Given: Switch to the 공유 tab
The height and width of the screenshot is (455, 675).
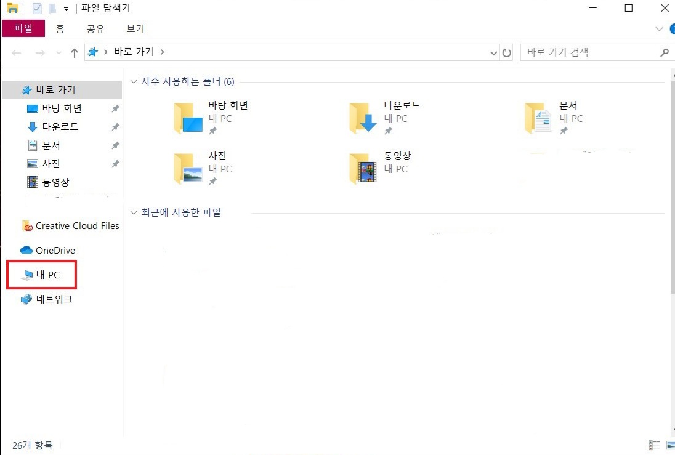Looking at the screenshot, I should (95, 29).
